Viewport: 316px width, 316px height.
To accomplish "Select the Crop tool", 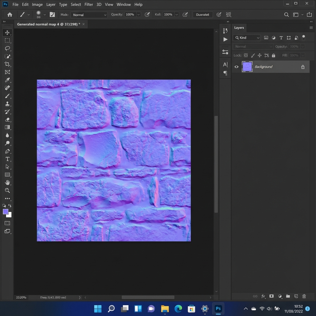I will (x=7, y=64).
